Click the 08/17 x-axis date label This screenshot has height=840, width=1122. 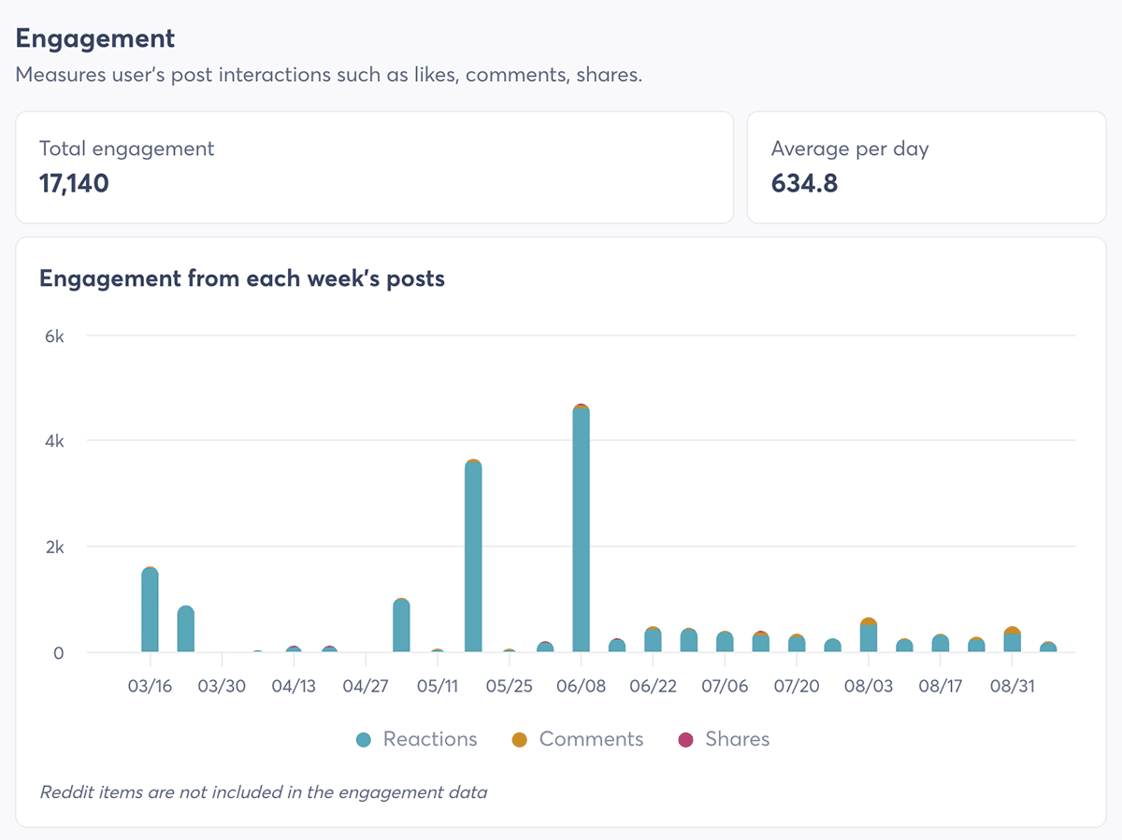coord(941,686)
